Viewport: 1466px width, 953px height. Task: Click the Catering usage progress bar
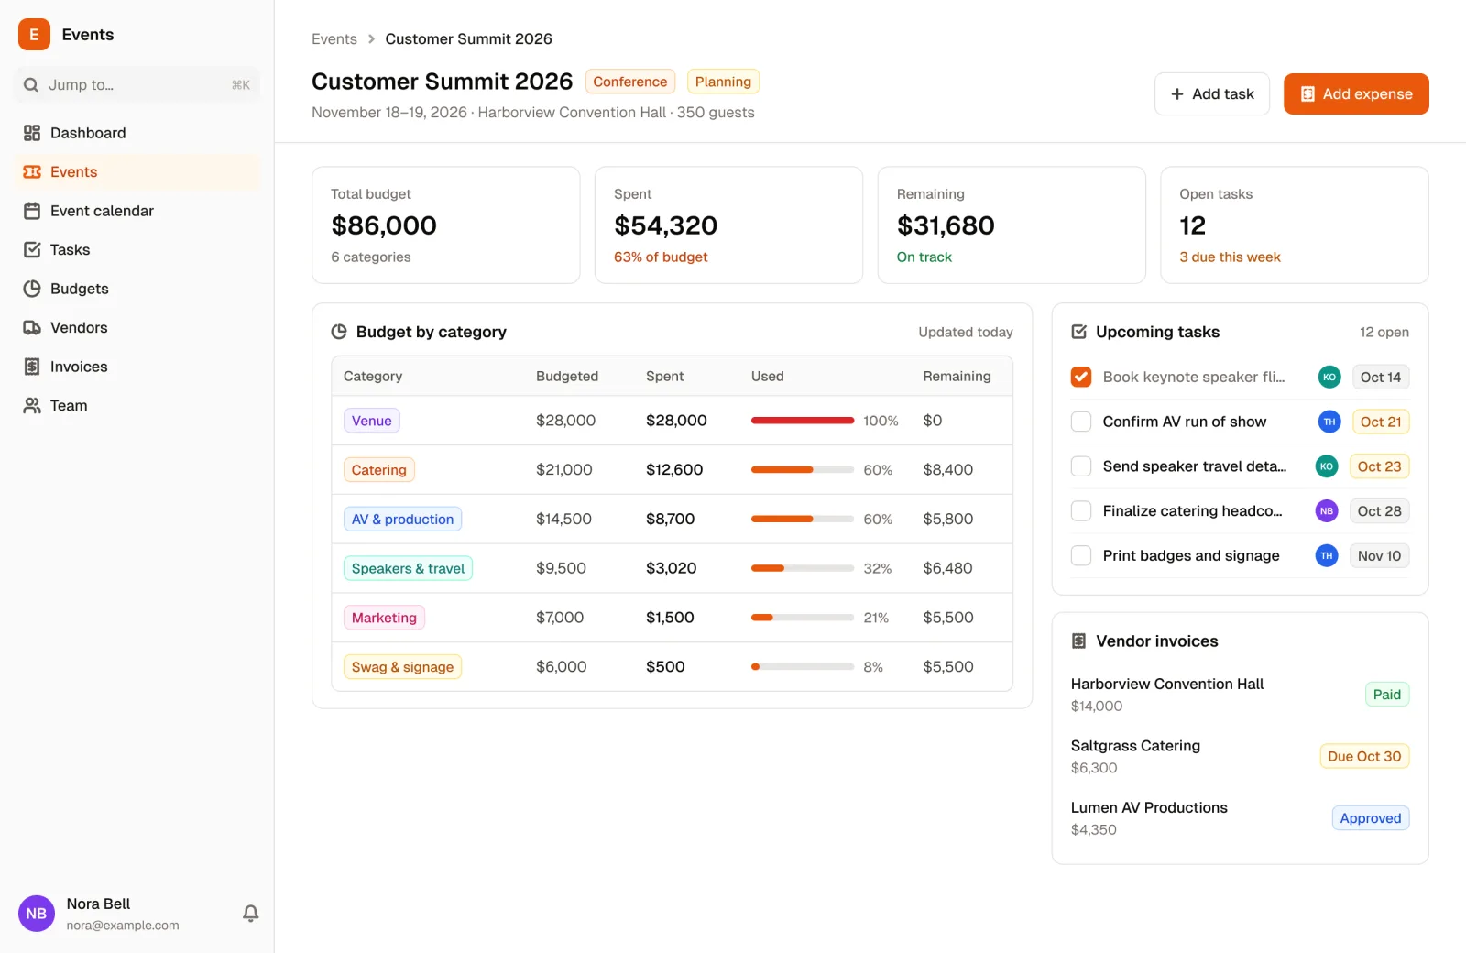click(803, 470)
